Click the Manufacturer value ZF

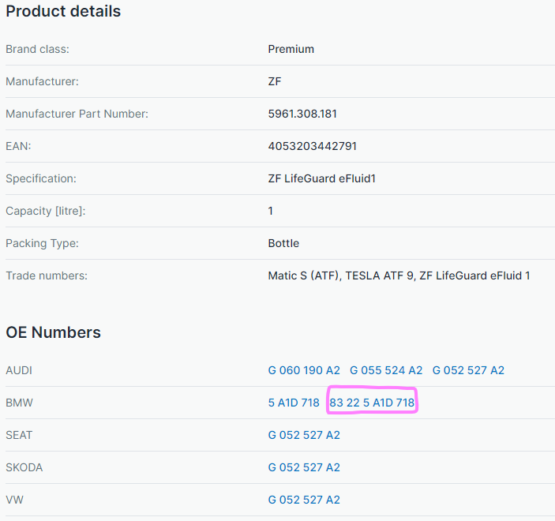point(275,81)
